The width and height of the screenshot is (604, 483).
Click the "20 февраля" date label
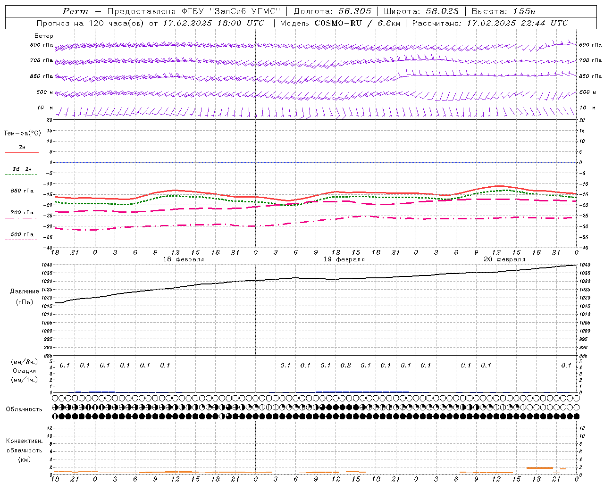pos(504,259)
